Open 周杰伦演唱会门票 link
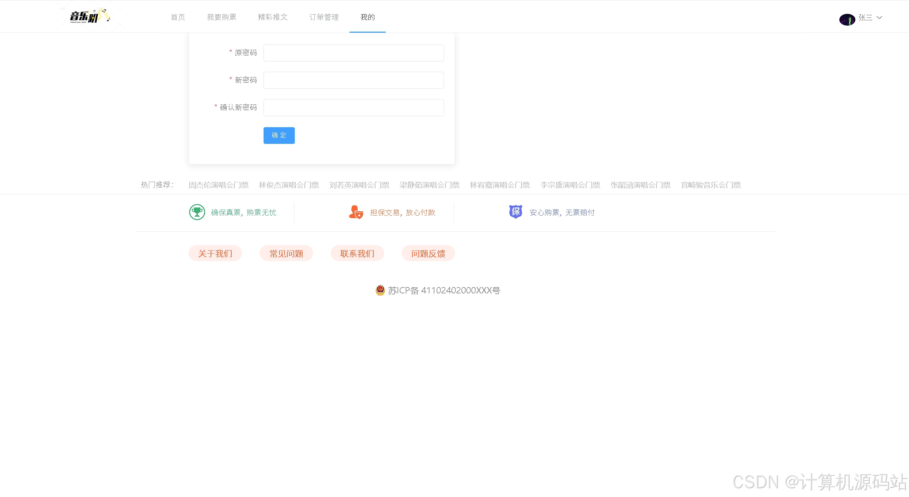The image size is (909, 497). (x=218, y=185)
